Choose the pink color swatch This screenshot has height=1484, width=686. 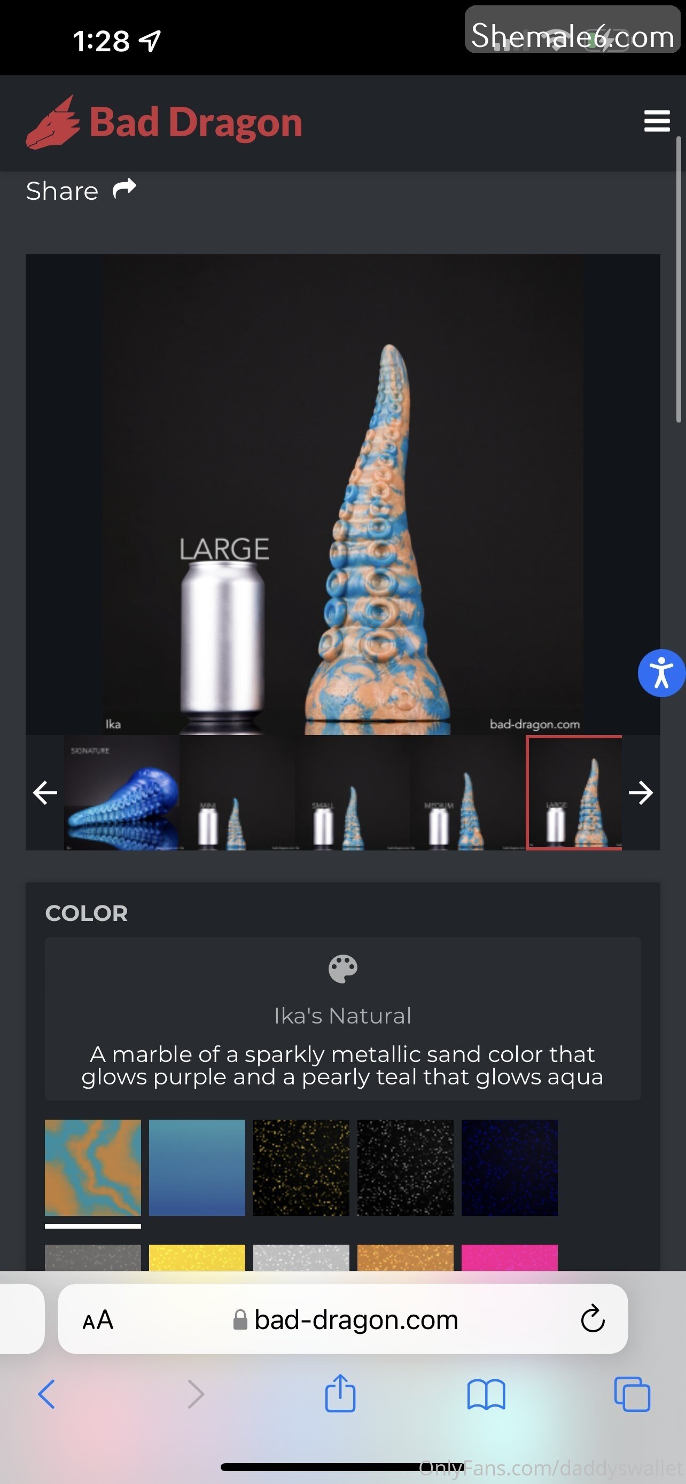(509, 1258)
